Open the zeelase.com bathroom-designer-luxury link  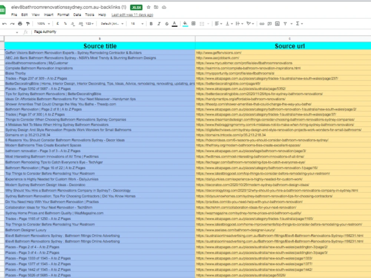point(236,230)
